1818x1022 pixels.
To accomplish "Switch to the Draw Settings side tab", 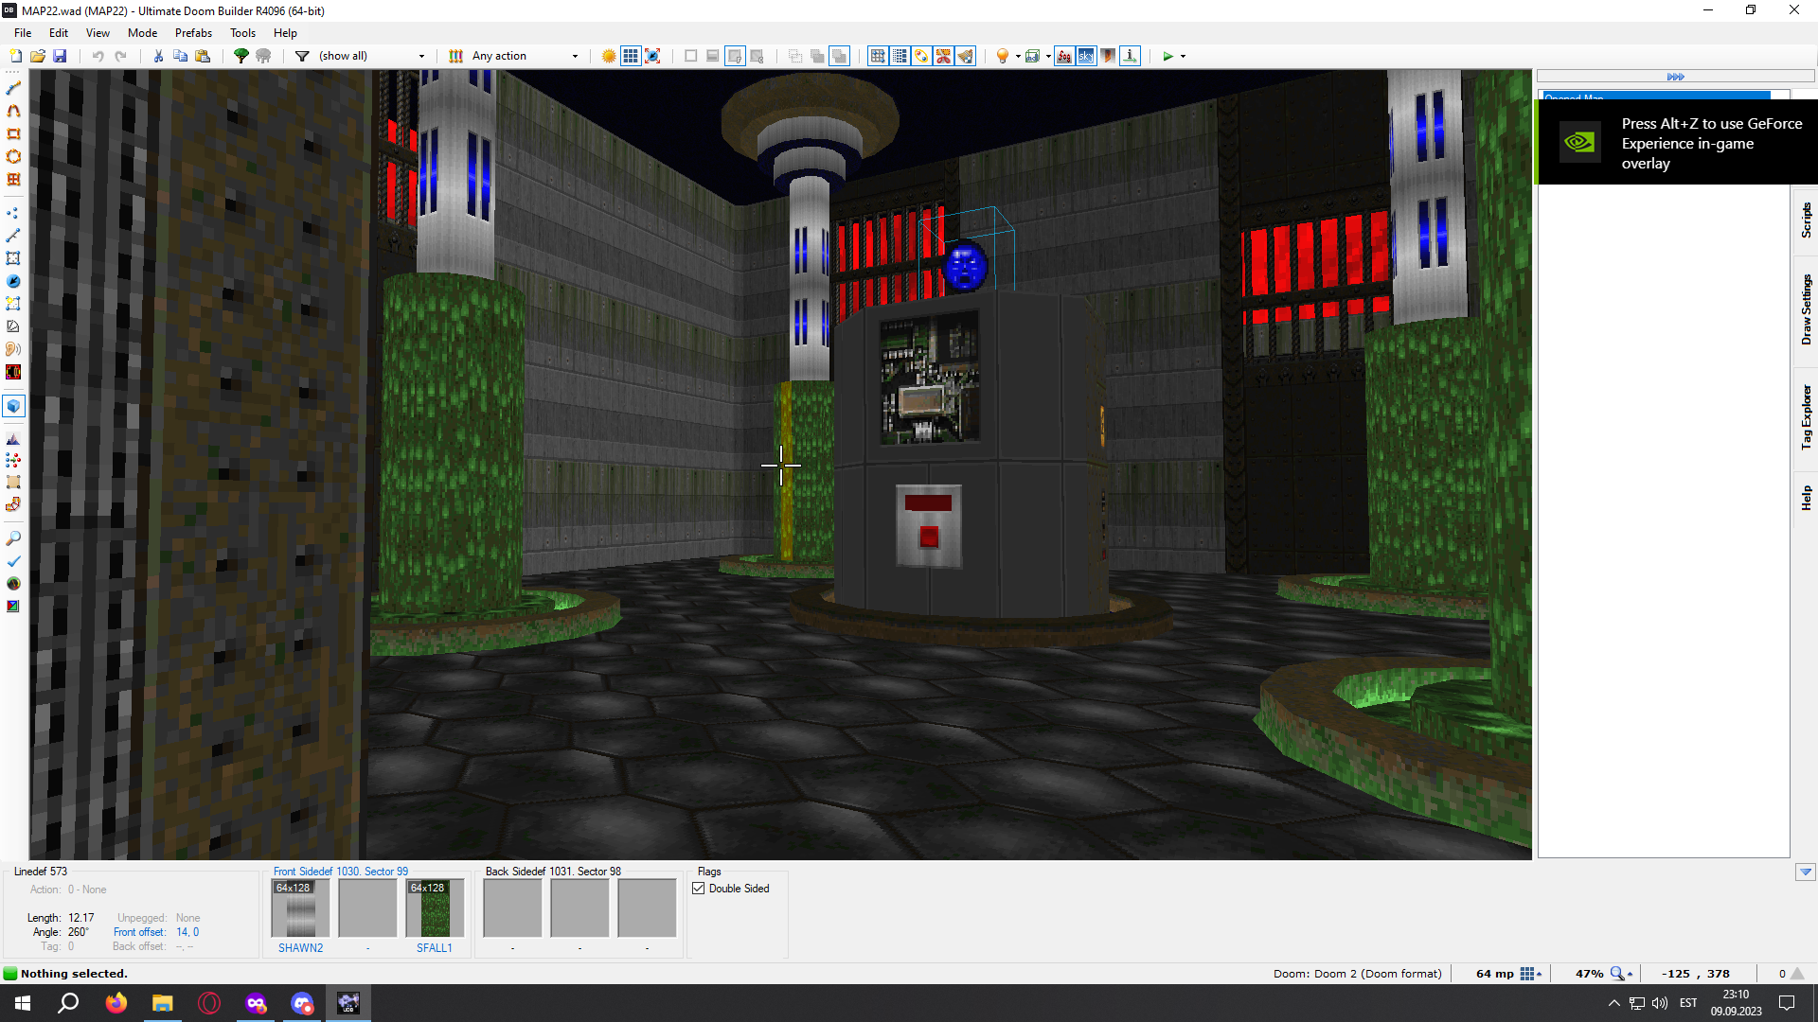I will pyautogui.click(x=1806, y=309).
